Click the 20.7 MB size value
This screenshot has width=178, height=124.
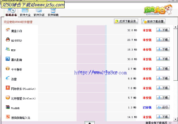[132, 40]
